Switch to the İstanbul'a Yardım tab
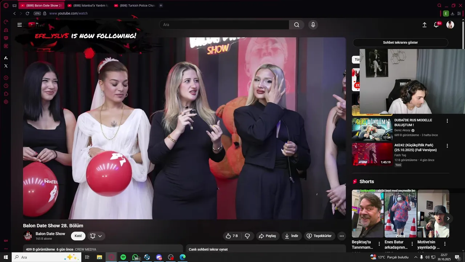 88,5
